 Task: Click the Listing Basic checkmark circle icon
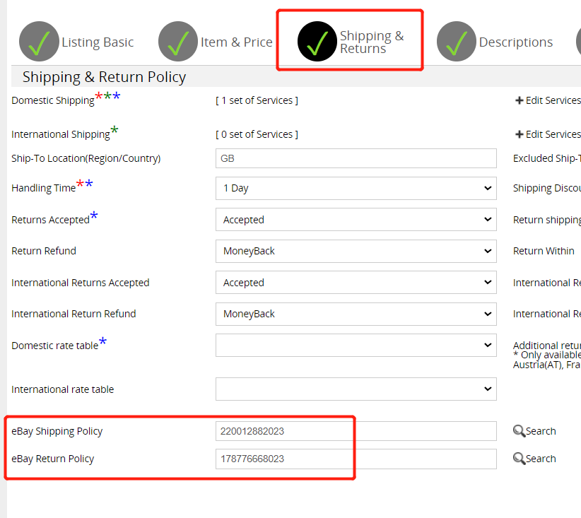[x=39, y=42]
